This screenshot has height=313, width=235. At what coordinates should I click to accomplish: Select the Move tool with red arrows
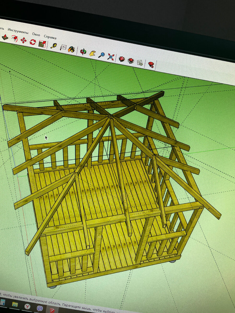24,40
